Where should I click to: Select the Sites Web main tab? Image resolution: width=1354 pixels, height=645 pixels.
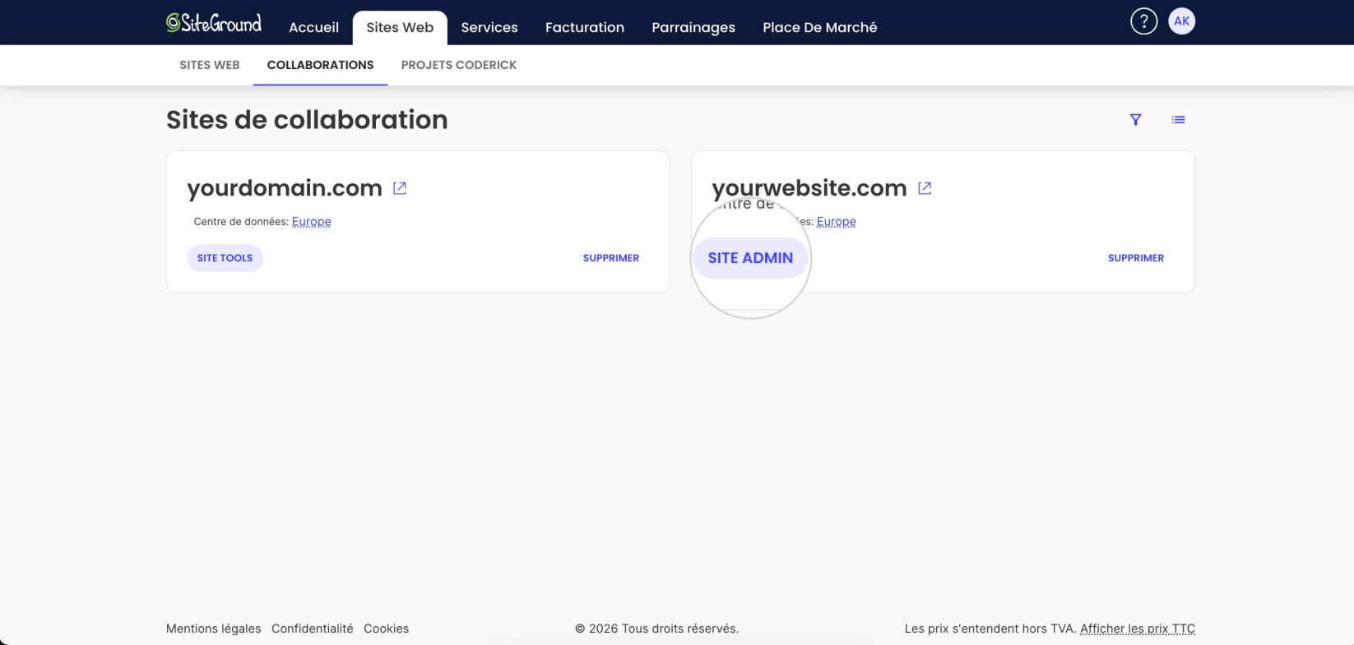click(400, 27)
